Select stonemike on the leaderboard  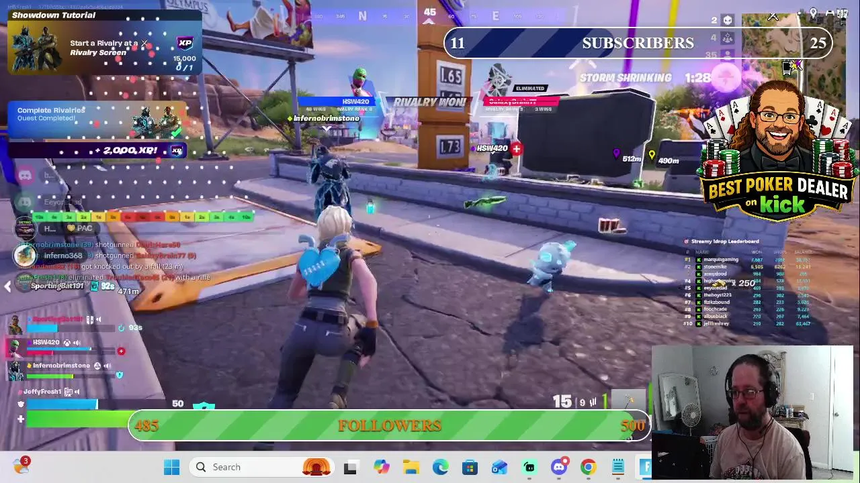click(716, 267)
